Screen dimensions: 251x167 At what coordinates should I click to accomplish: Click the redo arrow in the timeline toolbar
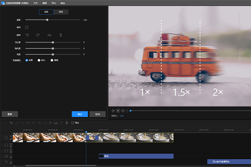[17, 123]
